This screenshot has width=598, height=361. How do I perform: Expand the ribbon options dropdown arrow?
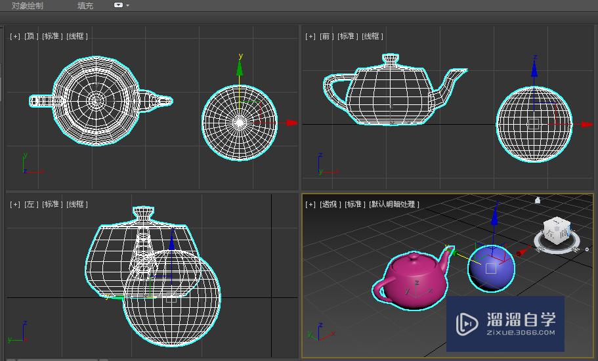128,5
